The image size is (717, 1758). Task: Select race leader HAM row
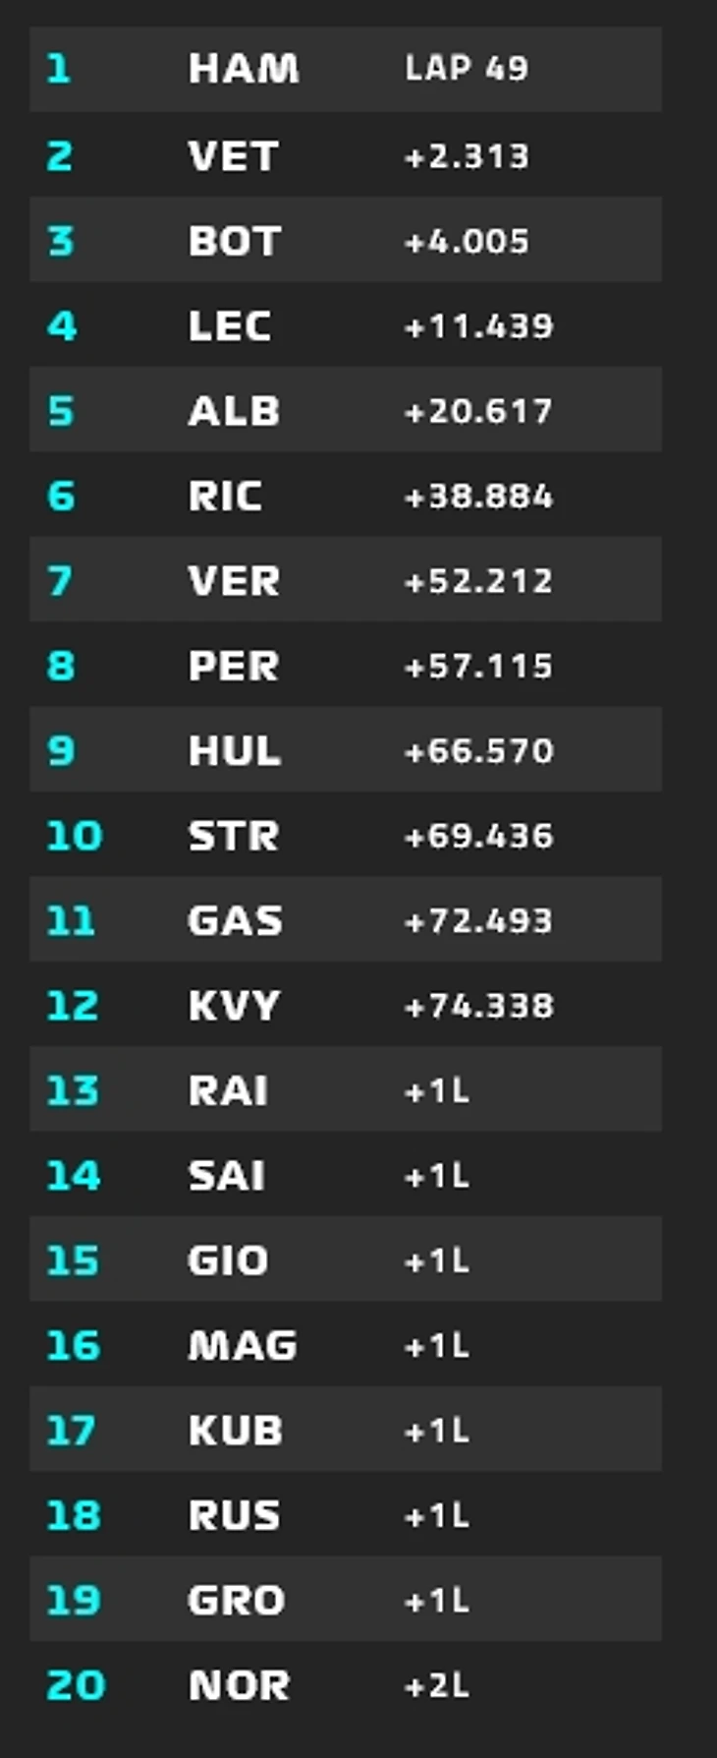pyautogui.click(x=346, y=69)
